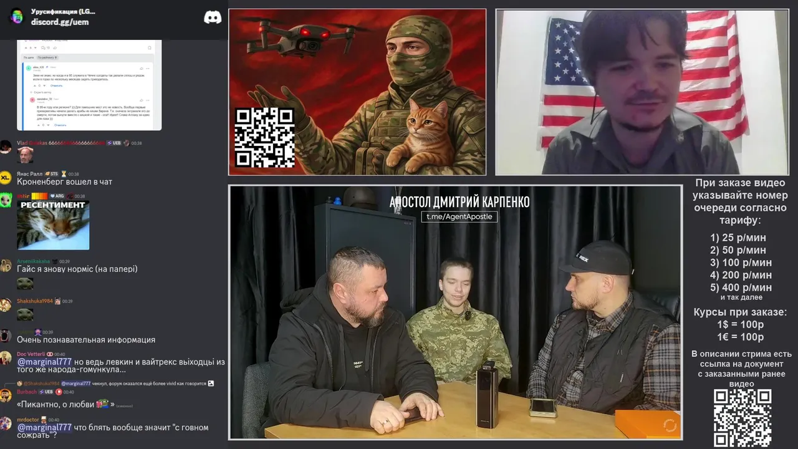
Task: Click the title АПОСТОЛ ДМИТРИЙ КАРПЕНКО
Action: (x=459, y=202)
